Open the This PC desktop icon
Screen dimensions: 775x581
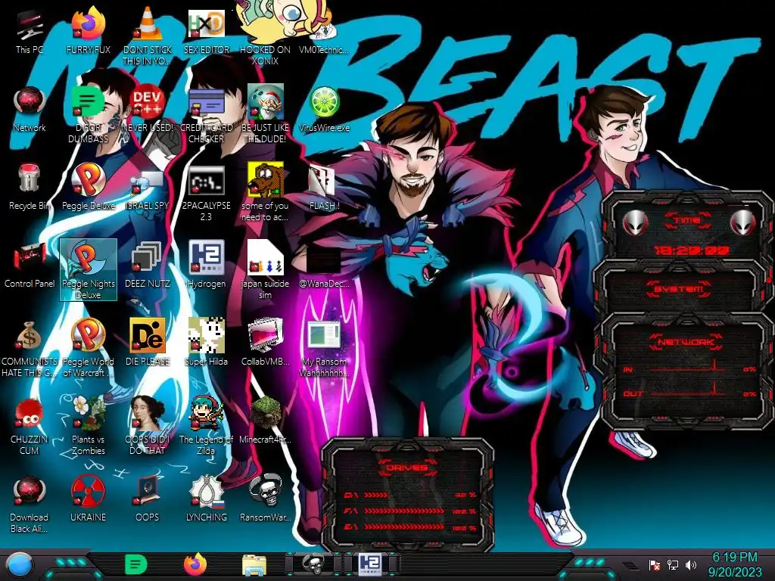point(30,30)
